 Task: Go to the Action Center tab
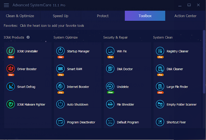click(185, 16)
